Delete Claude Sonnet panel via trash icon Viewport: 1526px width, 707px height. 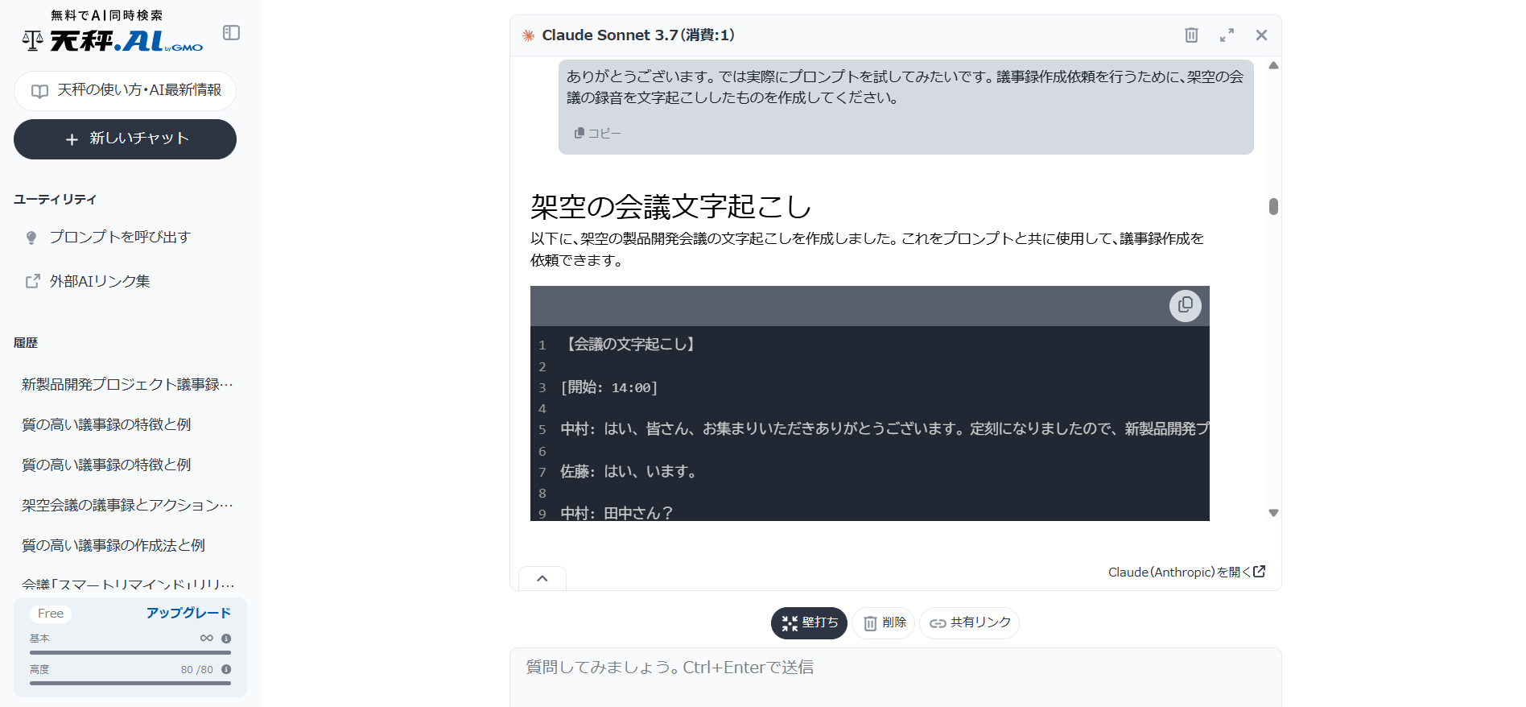(x=1191, y=35)
